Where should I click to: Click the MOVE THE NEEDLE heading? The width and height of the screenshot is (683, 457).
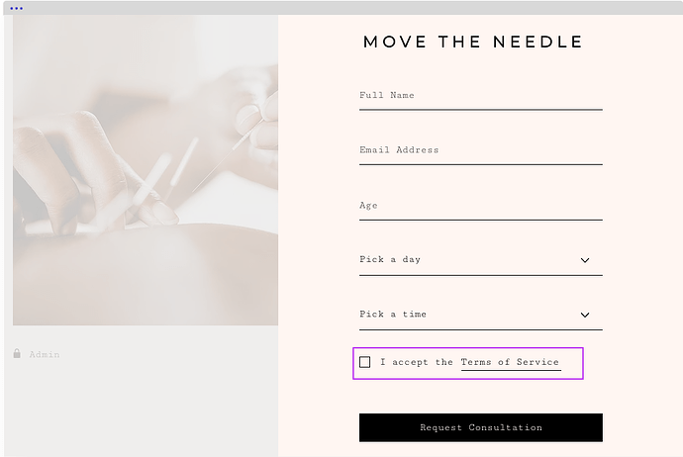pos(473,43)
